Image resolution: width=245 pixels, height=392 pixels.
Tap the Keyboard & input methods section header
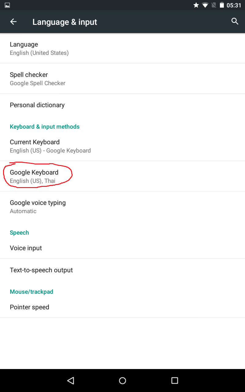point(45,126)
